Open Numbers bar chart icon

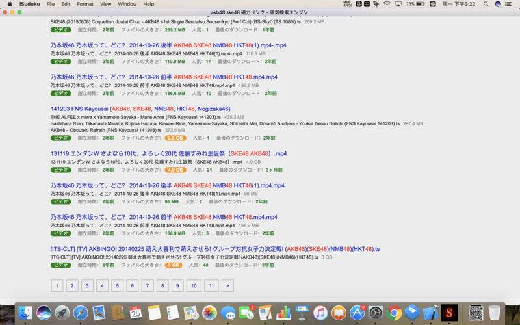point(283,313)
